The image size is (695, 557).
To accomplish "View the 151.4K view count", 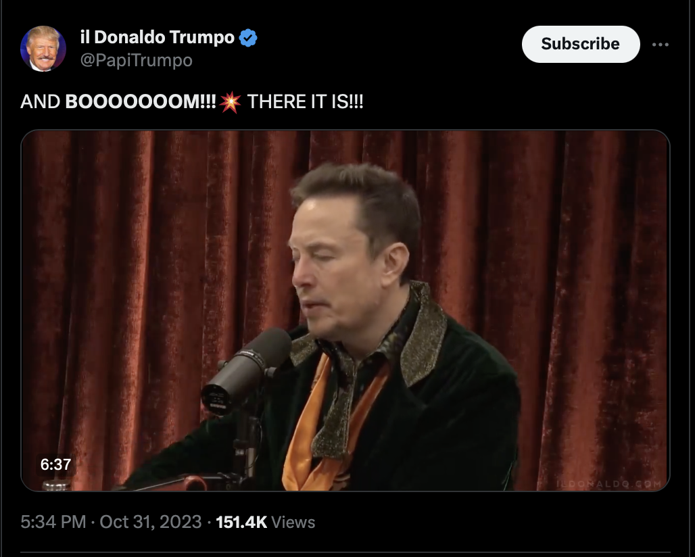I will [241, 522].
